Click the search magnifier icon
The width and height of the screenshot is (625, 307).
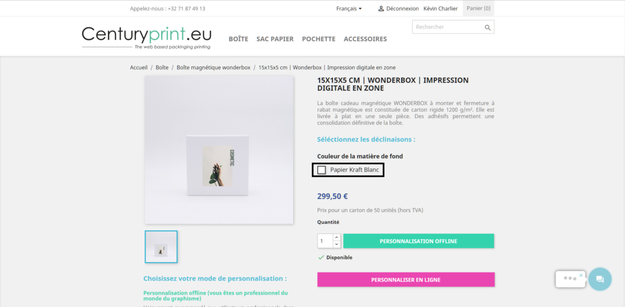tap(487, 27)
